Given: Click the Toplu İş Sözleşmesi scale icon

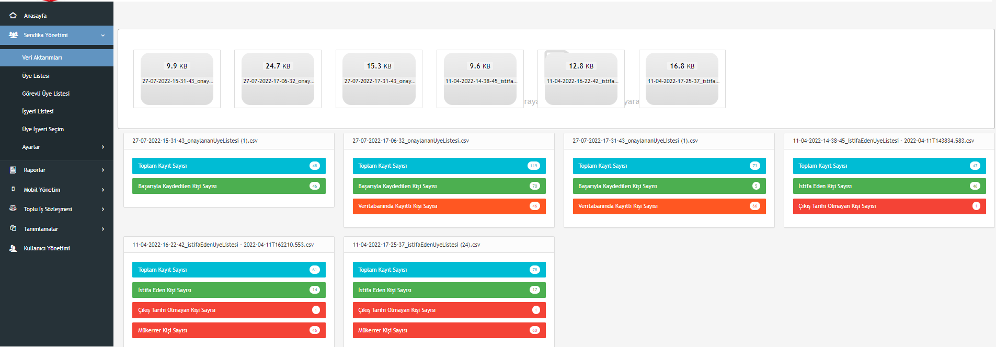Looking at the screenshot, I should (x=13, y=209).
